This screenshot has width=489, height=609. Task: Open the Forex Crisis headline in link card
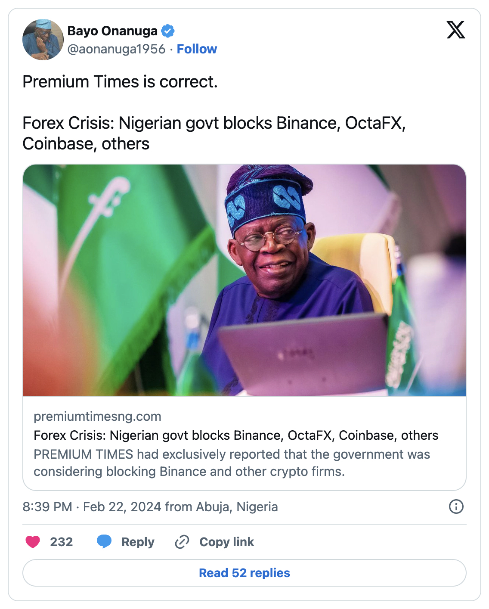click(236, 435)
